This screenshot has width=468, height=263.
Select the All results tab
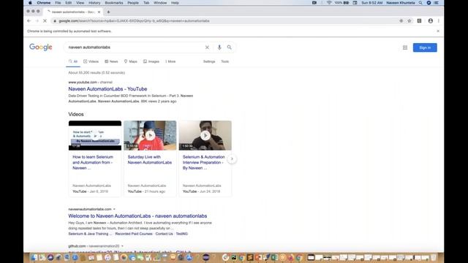point(73,61)
